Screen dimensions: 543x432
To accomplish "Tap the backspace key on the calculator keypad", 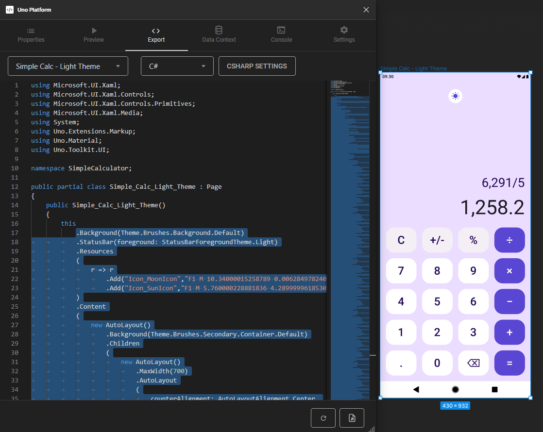I will 473,363.
